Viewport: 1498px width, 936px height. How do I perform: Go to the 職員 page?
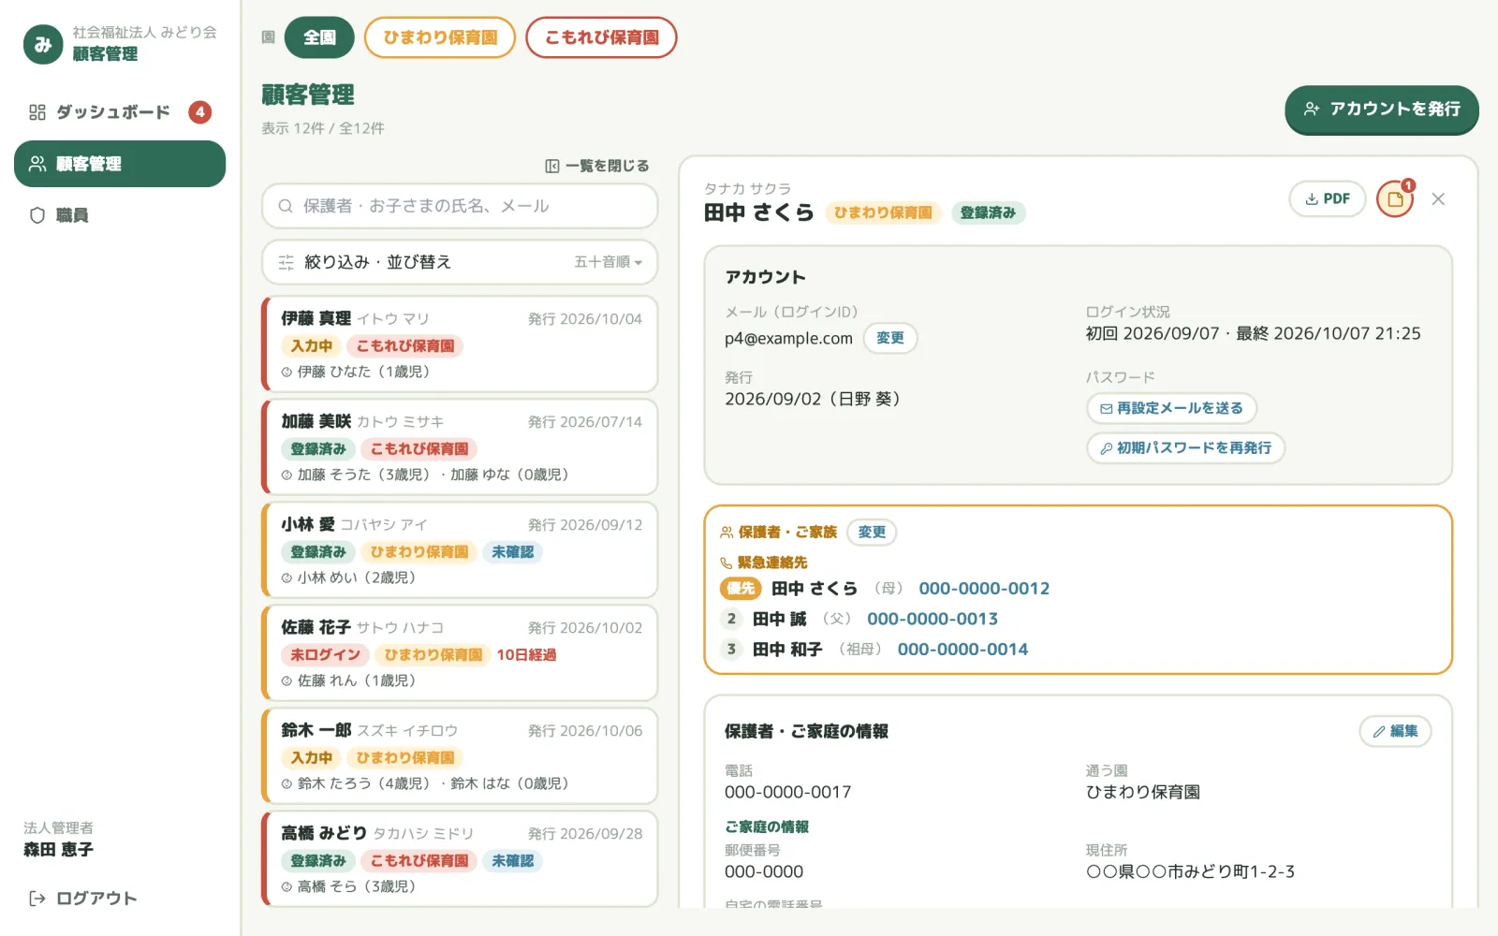coord(120,215)
